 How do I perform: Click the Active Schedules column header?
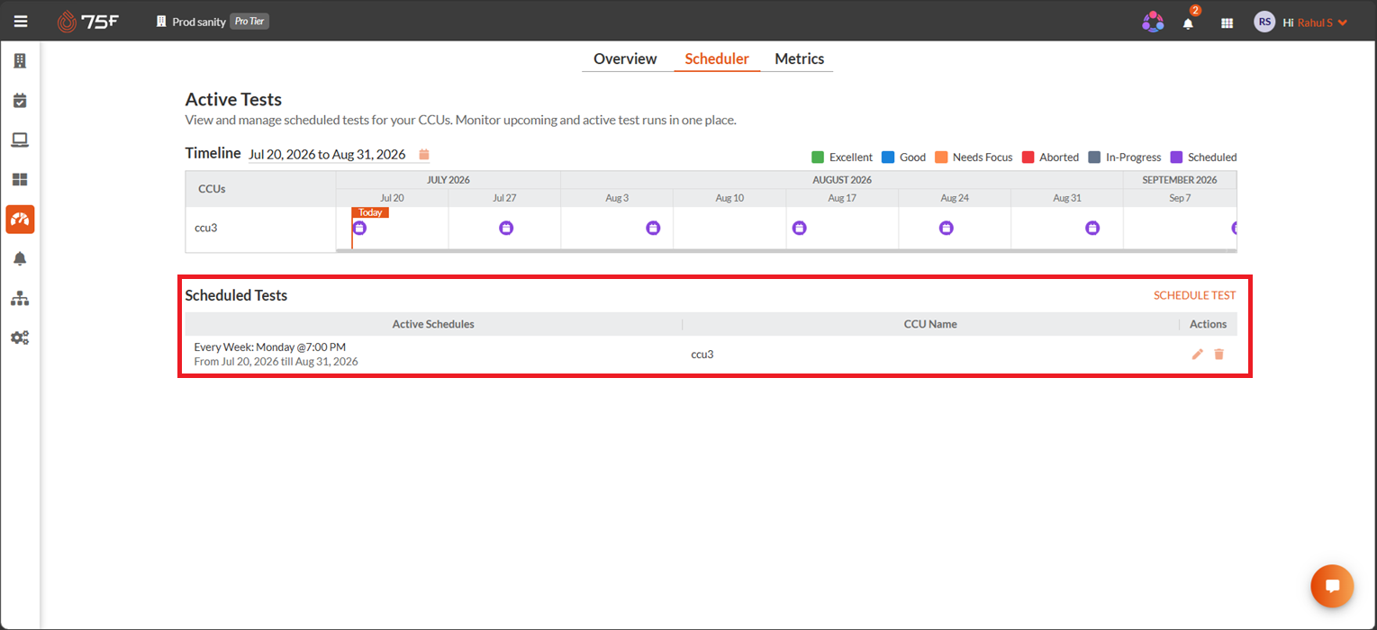pos(433,324)
